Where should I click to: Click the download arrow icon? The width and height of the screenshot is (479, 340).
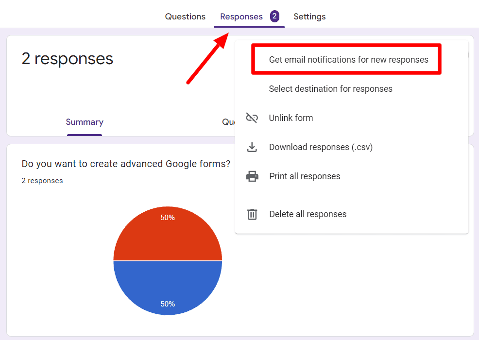click(252, 147)
